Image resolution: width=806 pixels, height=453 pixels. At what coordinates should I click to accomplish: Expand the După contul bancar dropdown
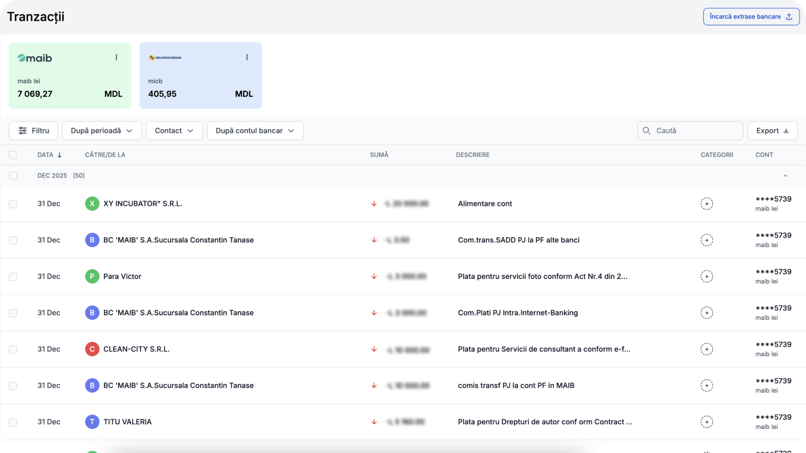pyautogui.click(x=255, y=131)
